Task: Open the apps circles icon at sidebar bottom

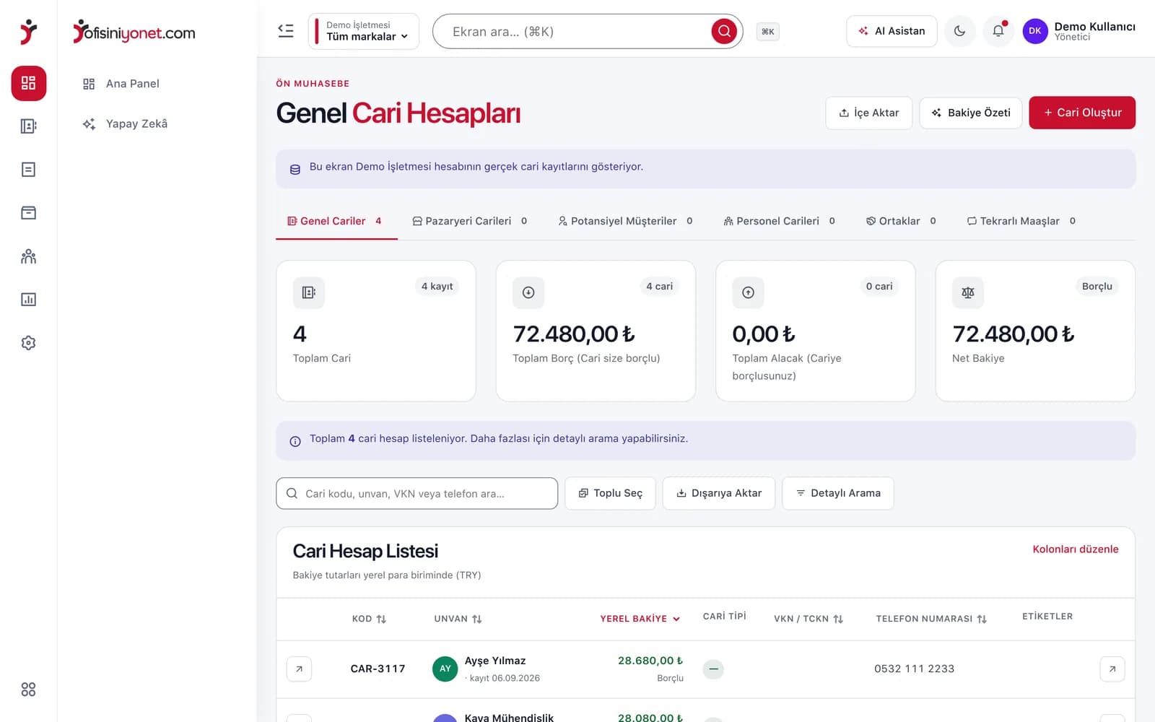Action: tap(29, 690)
